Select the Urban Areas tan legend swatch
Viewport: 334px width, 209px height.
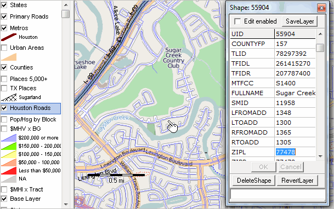[9, 57]
